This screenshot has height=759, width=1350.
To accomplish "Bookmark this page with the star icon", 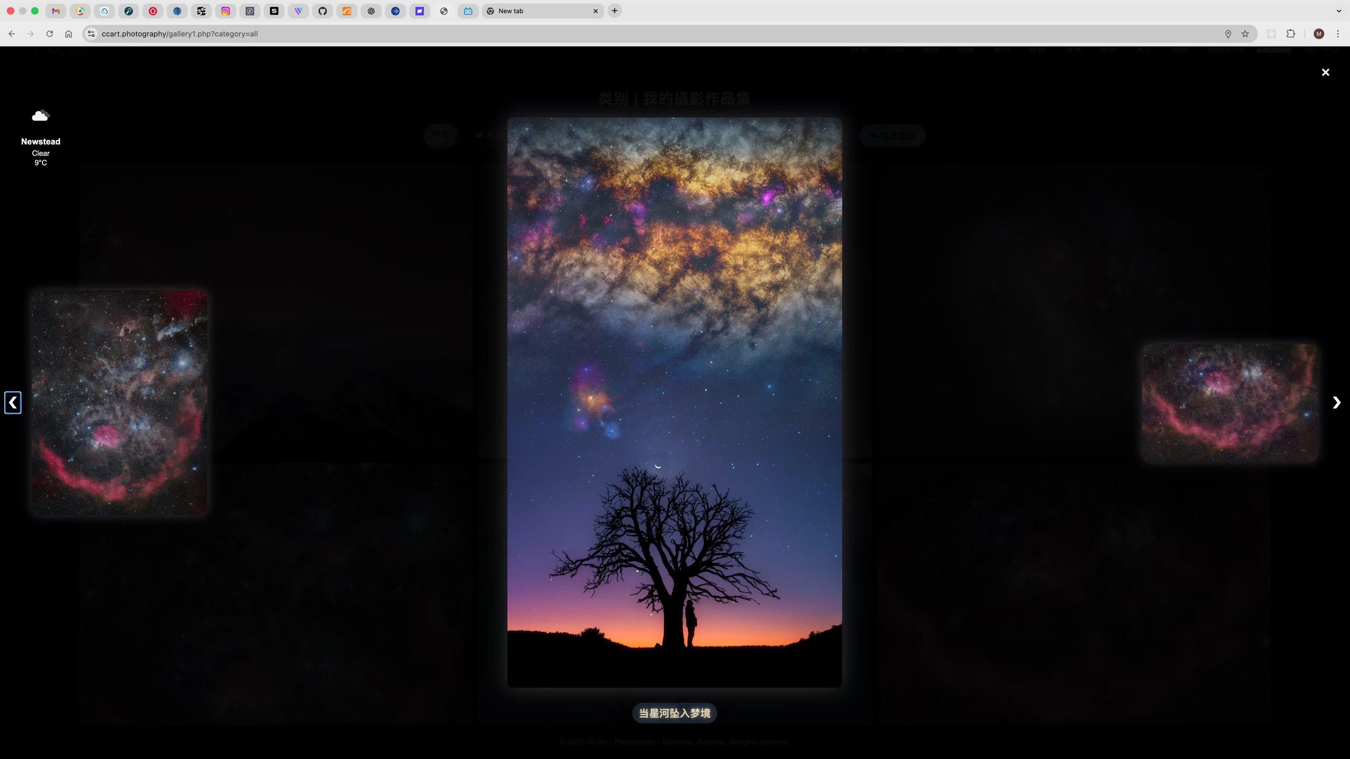I will coord(1245,34).
